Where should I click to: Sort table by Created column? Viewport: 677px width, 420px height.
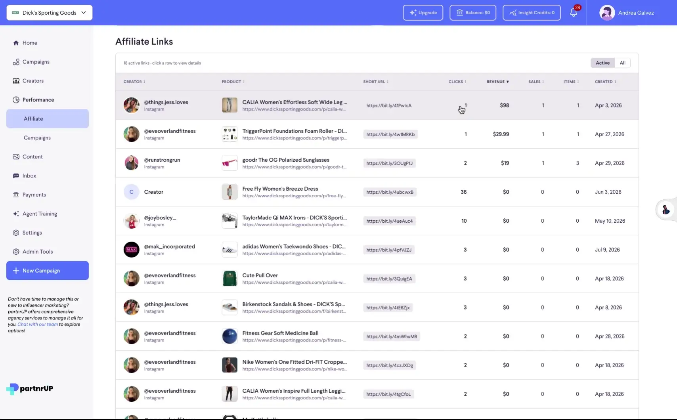coord(605,82)
